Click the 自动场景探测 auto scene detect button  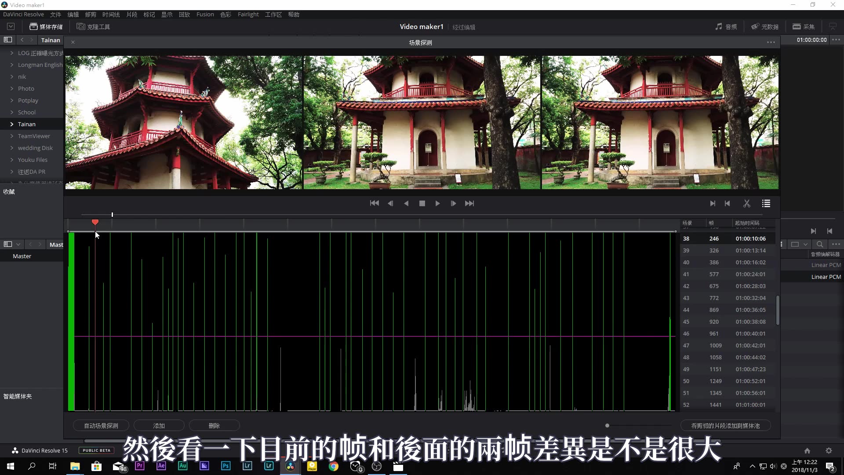click(x=101, y=425)
